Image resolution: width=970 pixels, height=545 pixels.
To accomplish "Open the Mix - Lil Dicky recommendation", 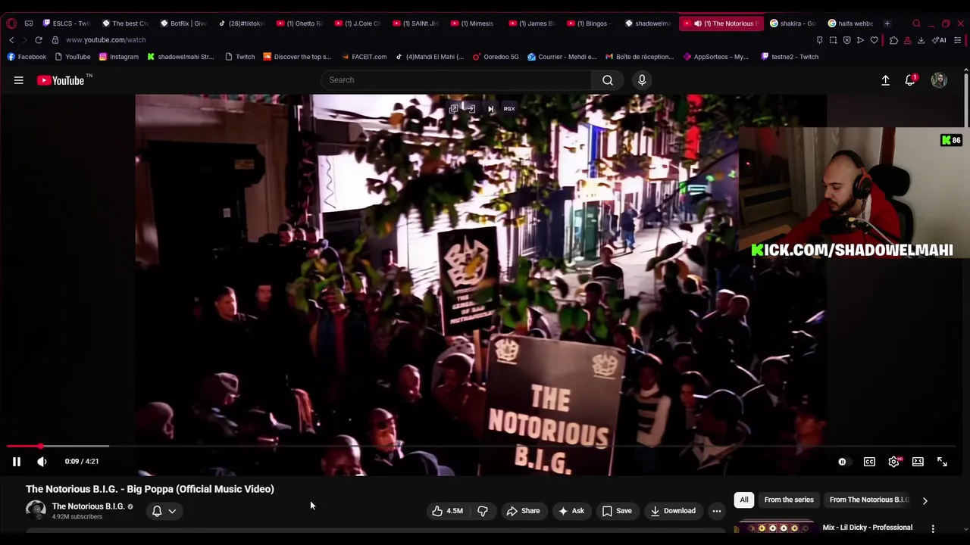I will [x=868, y=528].
